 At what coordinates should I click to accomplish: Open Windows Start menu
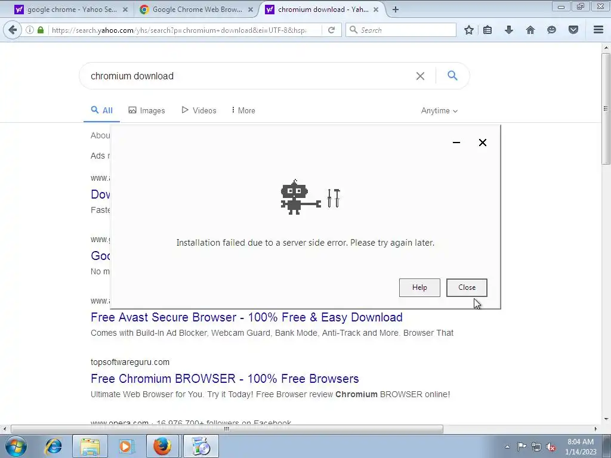[x=16, y=446]
